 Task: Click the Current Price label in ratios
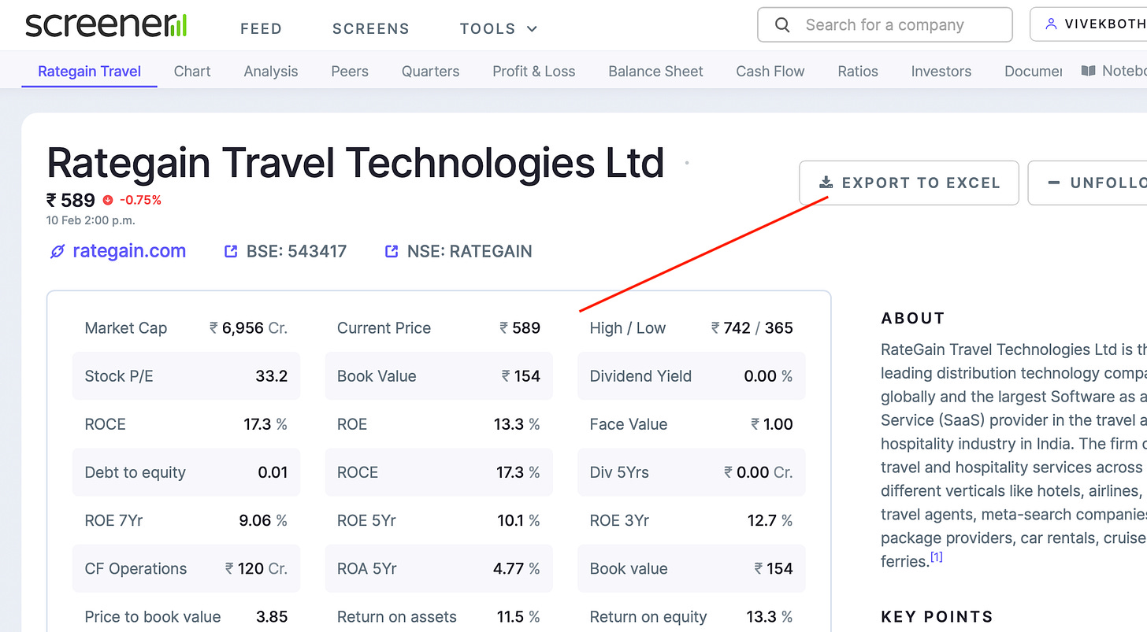pos(384,328)
